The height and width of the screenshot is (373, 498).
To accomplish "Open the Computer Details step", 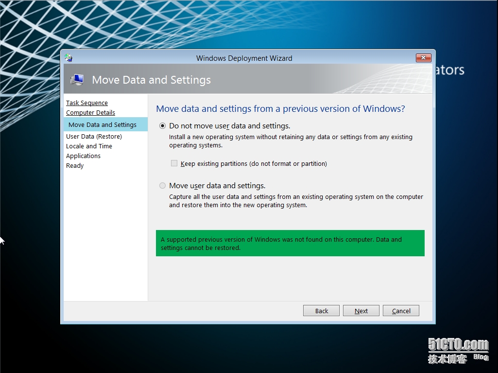I will [x=90, y=112].
